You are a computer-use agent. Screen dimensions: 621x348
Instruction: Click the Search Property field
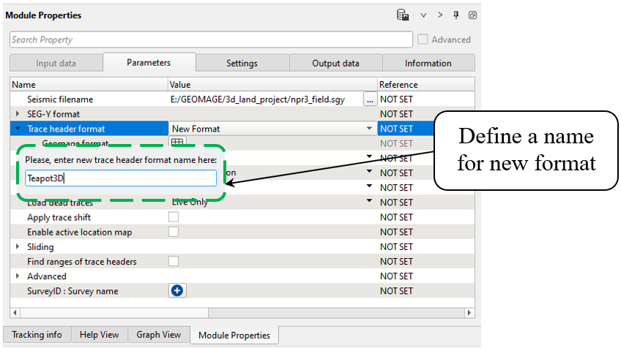[x=211, y=39]
